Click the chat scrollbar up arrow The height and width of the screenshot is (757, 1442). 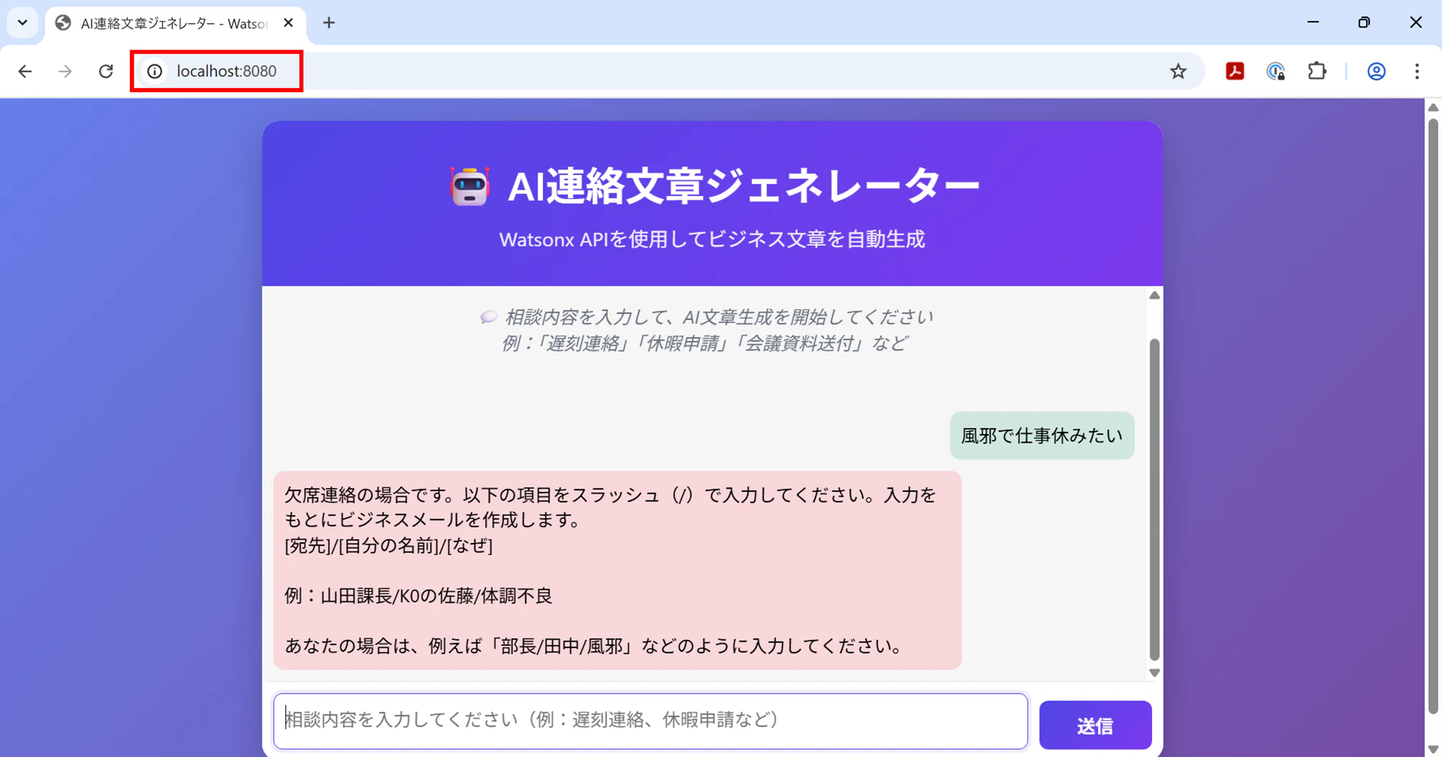(x=1154, y=296)
